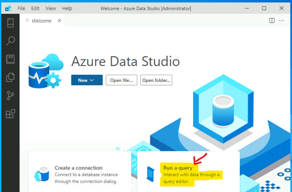This screenshot has width=292, height=192.
Task: Open the Create a connection card
Action: click(x=80, y=172)
